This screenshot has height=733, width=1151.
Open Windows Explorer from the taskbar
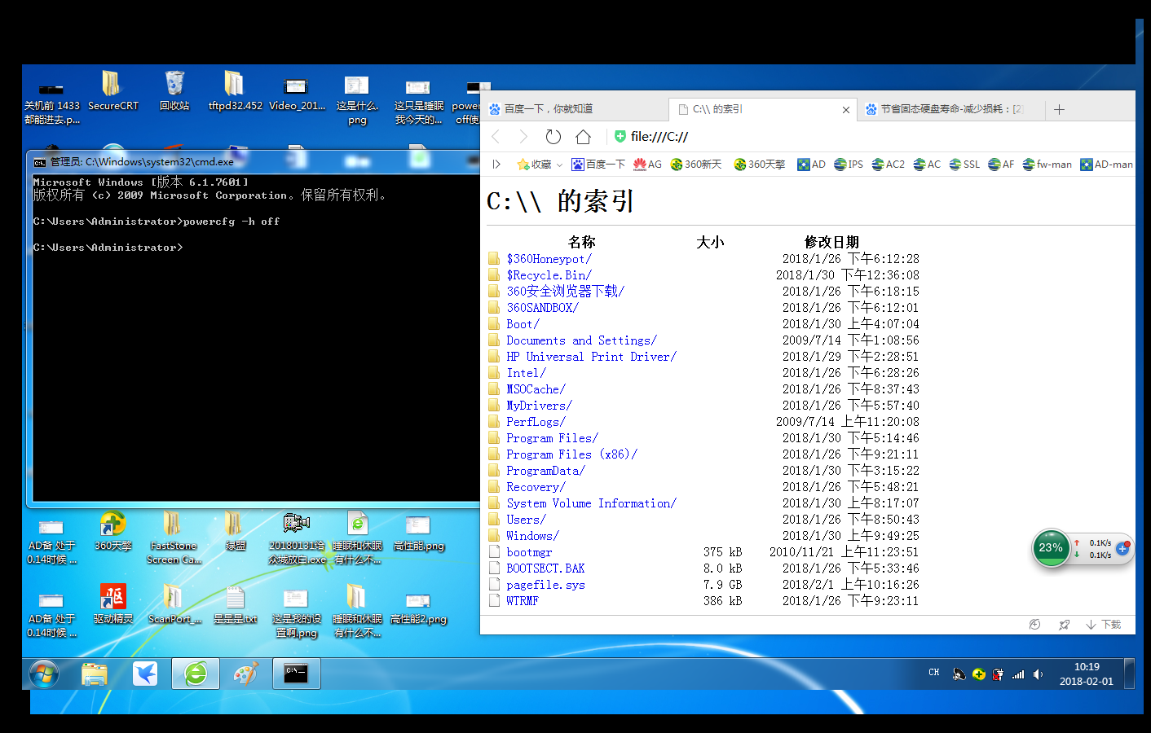95,674
